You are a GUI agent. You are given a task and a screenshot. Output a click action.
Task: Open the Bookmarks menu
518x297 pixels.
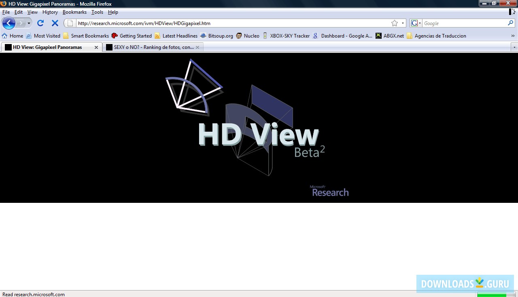click(74, 12)
